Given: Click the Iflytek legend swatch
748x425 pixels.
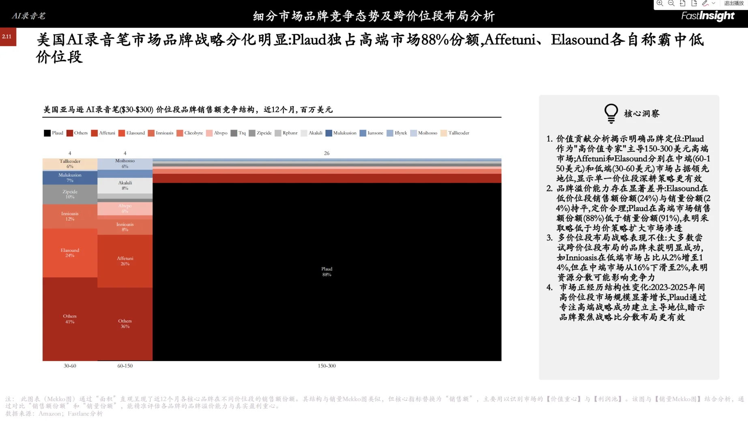Looking at the screenshot, I should [390, 133].
